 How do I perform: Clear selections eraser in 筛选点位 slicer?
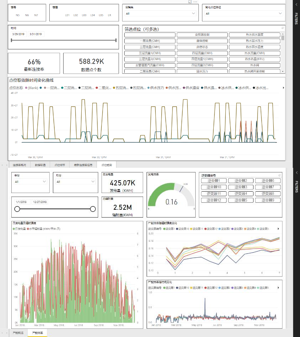click(x=282, y=28)
